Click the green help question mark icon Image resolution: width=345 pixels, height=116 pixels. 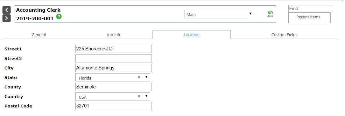[x=59, y=16]
